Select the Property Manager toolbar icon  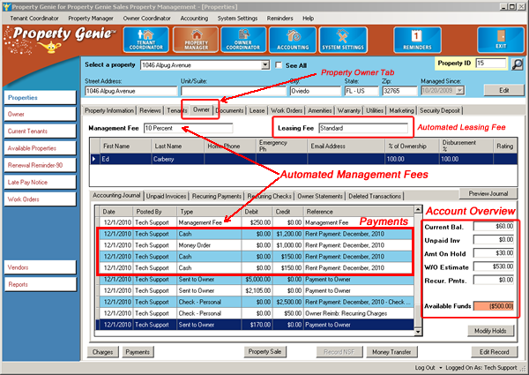tap(196, 40)
